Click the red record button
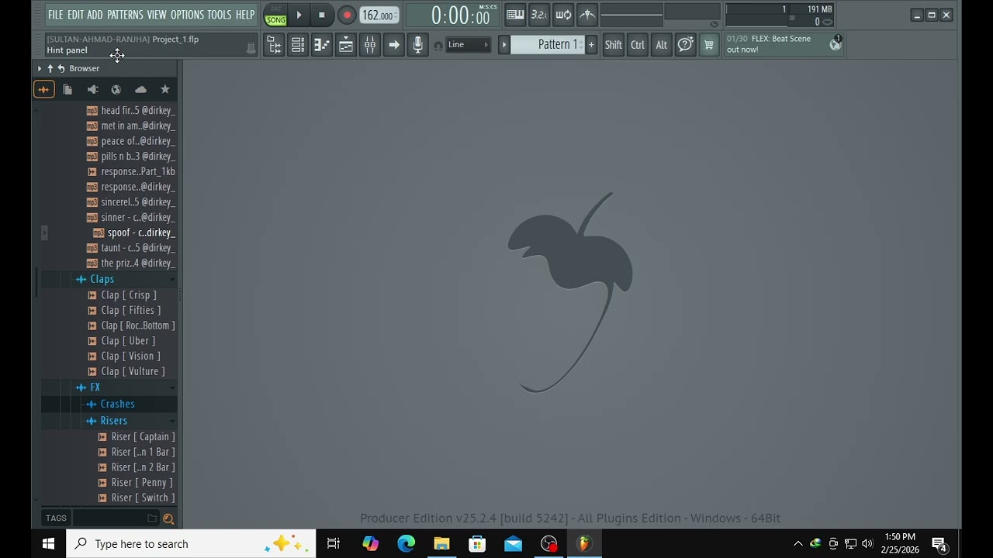This screenshot has height=558, width=993. pos(347,15)
